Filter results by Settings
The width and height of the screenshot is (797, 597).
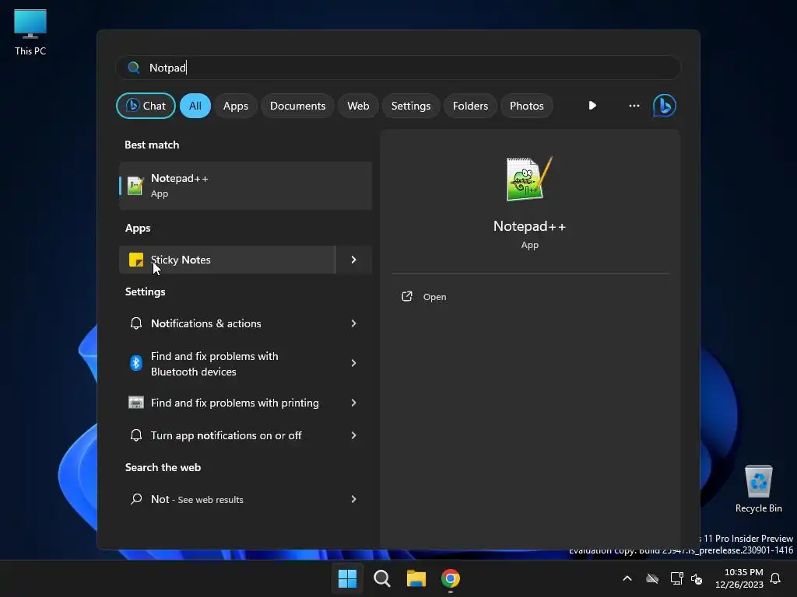[x=411, y=106]
